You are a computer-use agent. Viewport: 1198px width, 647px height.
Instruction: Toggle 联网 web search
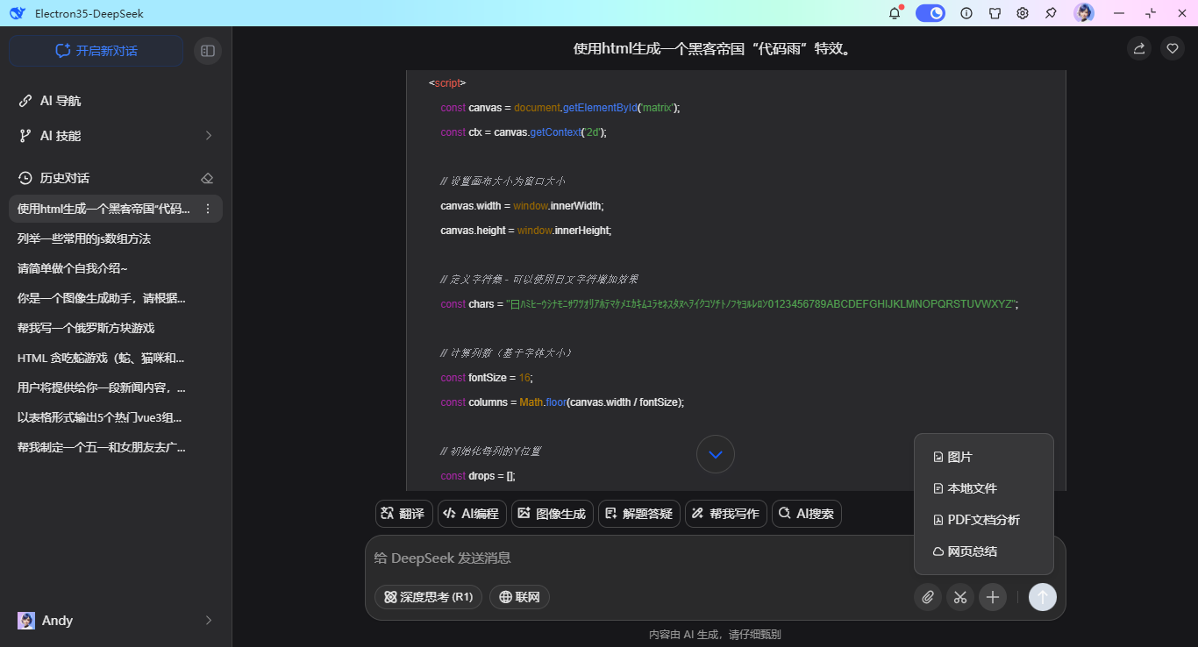pos(519,597)
